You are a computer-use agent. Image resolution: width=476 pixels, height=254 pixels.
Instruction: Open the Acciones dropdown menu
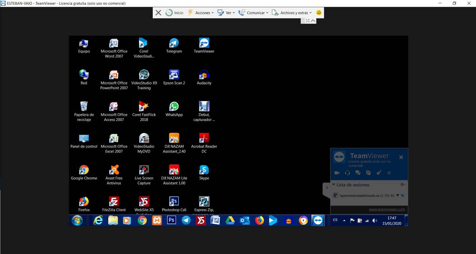[x=200, y=13]
